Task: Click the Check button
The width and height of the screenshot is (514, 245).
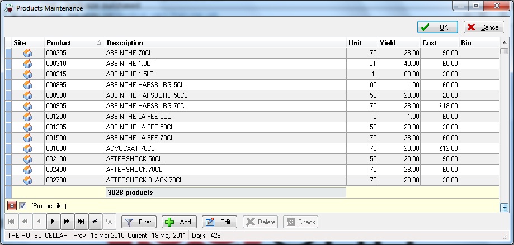Action: (300, 222)
